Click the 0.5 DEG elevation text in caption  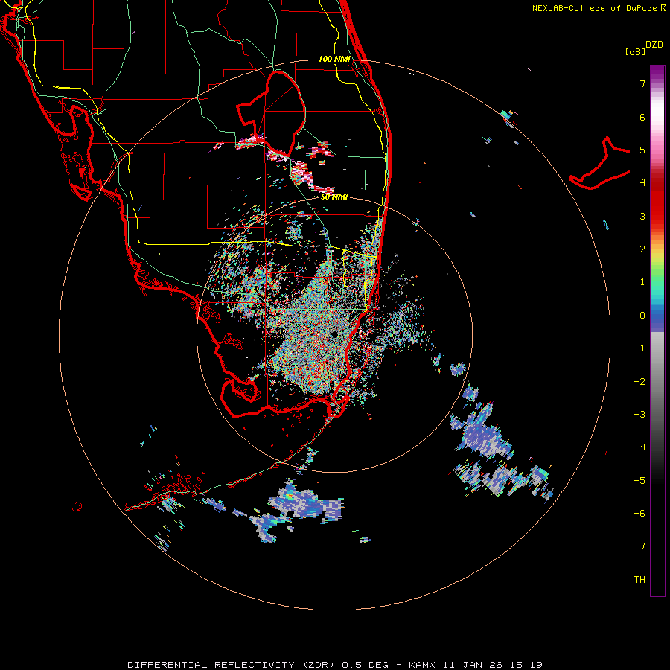coord(365,665)
